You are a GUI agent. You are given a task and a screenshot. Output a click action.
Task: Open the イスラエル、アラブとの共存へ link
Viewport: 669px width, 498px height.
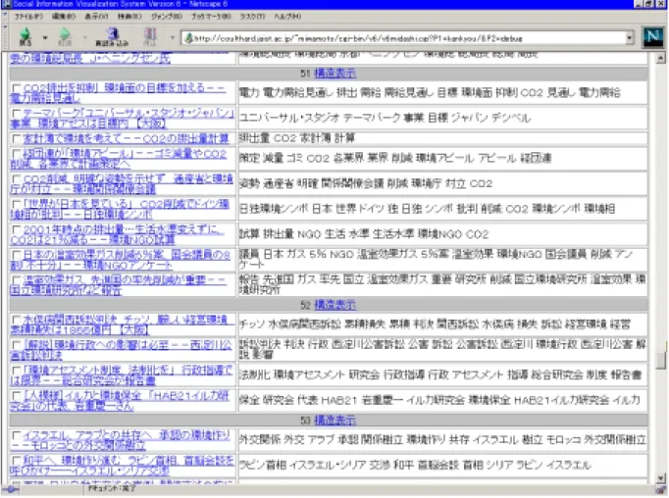tap(121, 440)
